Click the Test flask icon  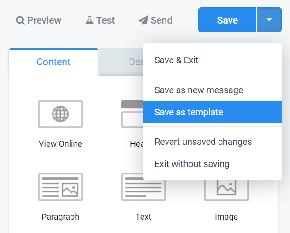click(89, 20)
